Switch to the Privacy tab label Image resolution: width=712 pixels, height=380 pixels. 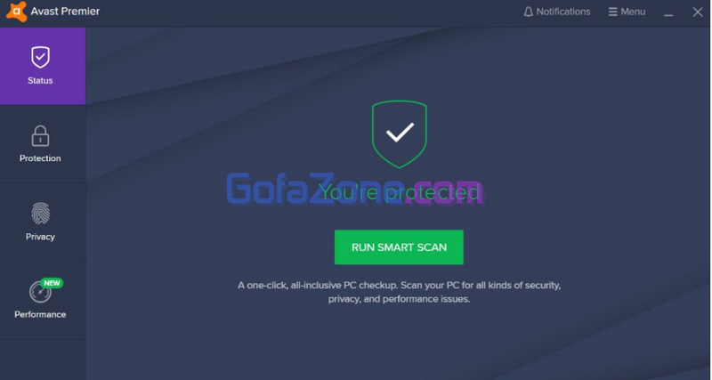tap(40, 237)
